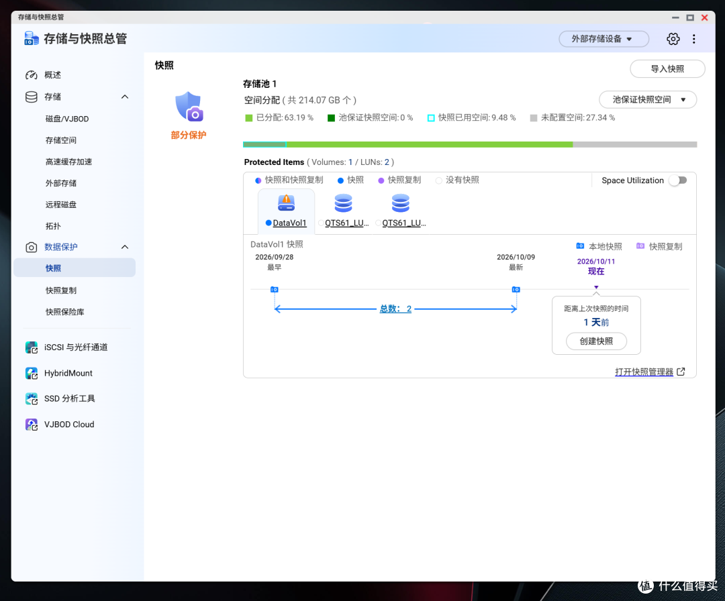Click the 创建快照 button

(597, 341)
